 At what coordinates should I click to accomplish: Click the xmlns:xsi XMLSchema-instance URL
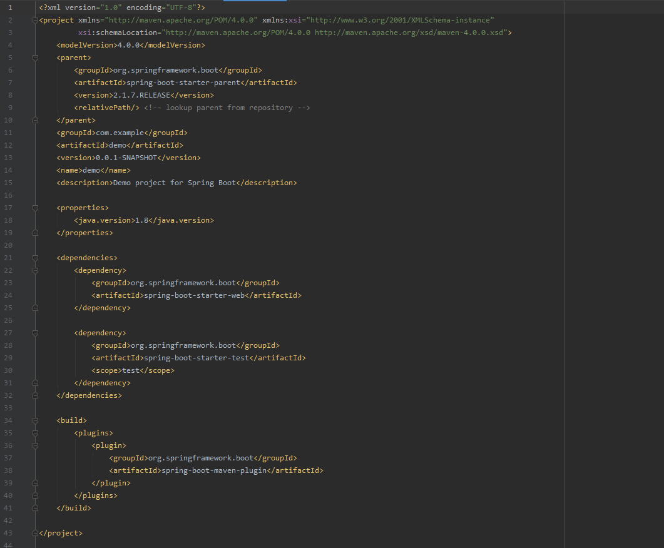pos(400,20)
